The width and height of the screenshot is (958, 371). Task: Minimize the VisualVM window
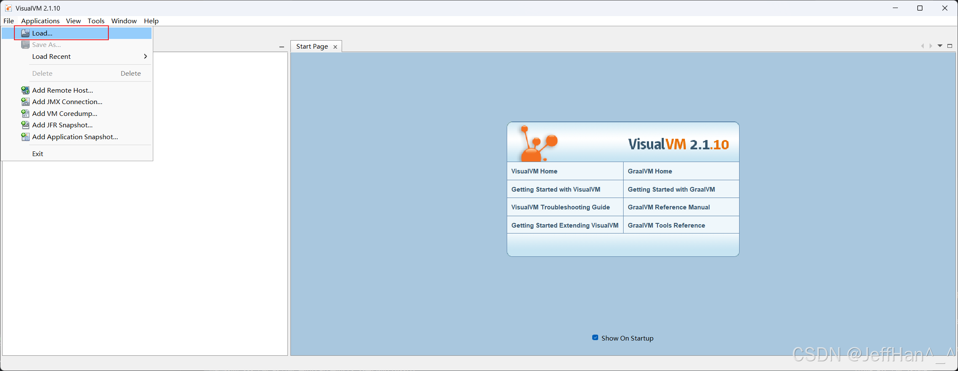click(x=895, y=8)
